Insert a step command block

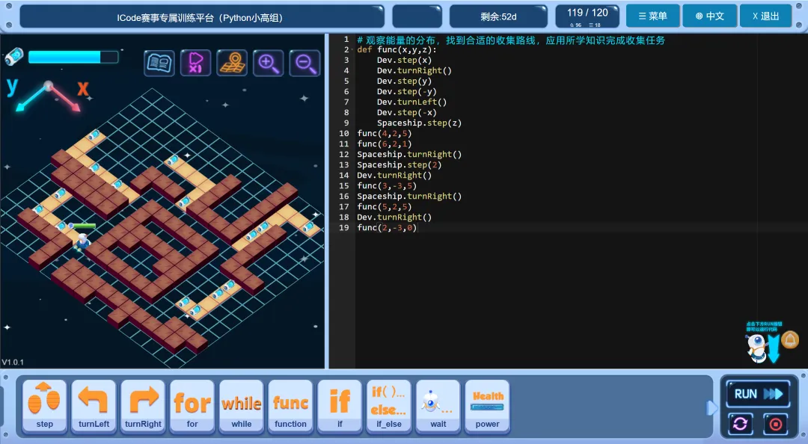click(x=44, y=406)
